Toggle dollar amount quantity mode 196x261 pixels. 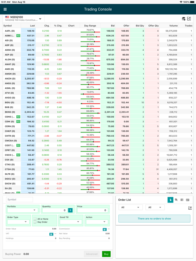70,210
